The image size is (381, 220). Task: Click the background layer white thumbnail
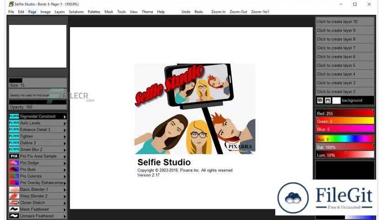pyautogui.click(x=336, y=100)
